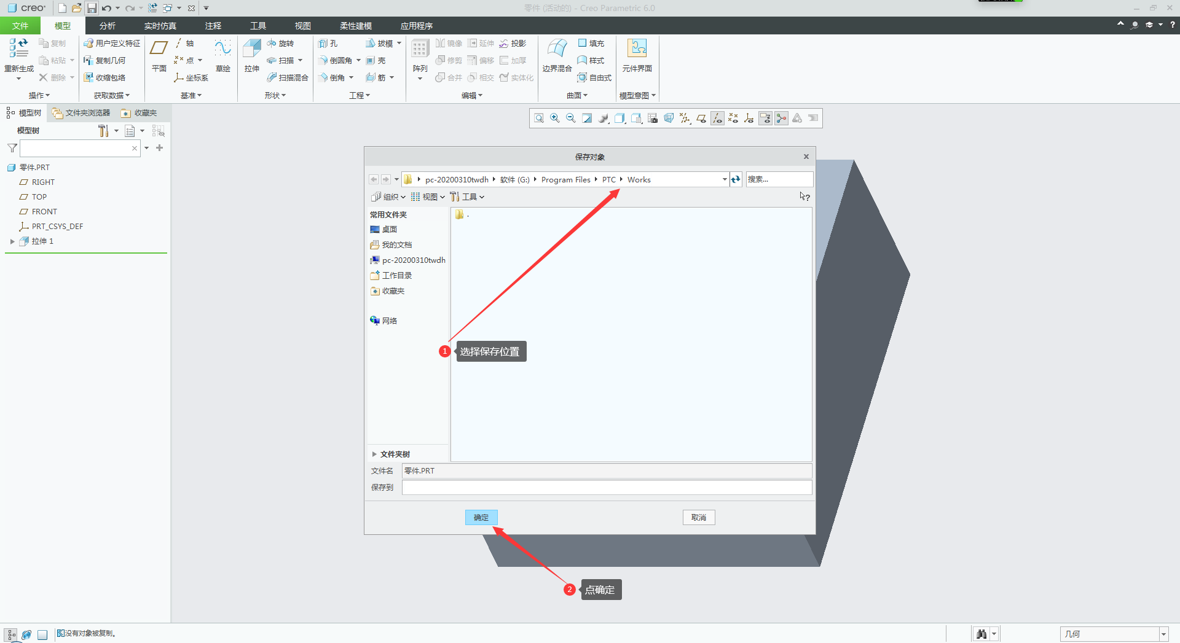The height and width of the screenshot is (643, 1180).
Task: Toggle coordinate system display icon
Action: click(x=749, y=119)
